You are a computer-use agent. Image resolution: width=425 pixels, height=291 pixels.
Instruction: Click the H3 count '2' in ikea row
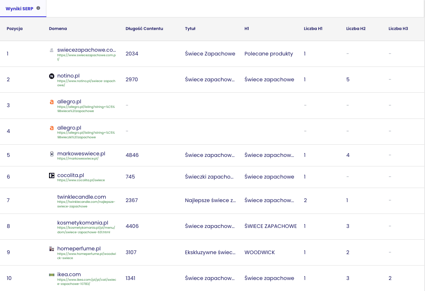click(390, 278)
